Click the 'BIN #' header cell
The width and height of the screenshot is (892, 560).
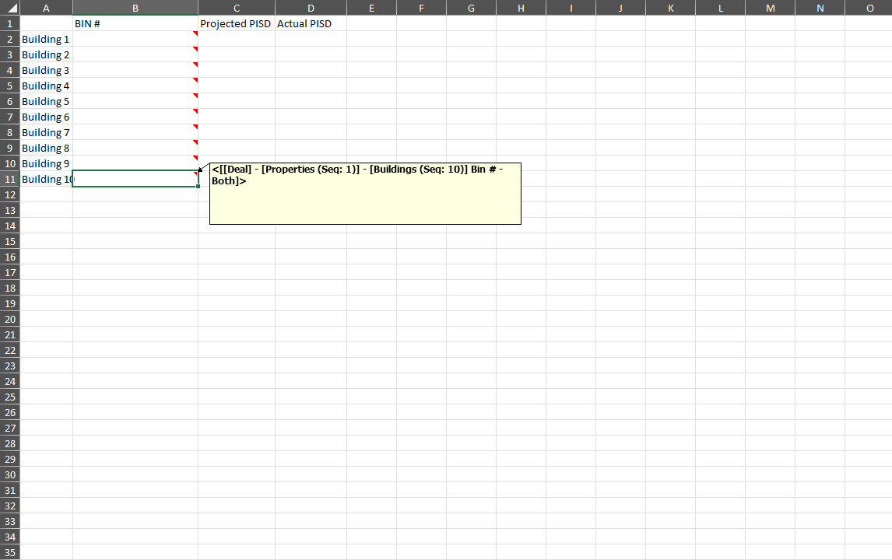[x=135, y=23]
